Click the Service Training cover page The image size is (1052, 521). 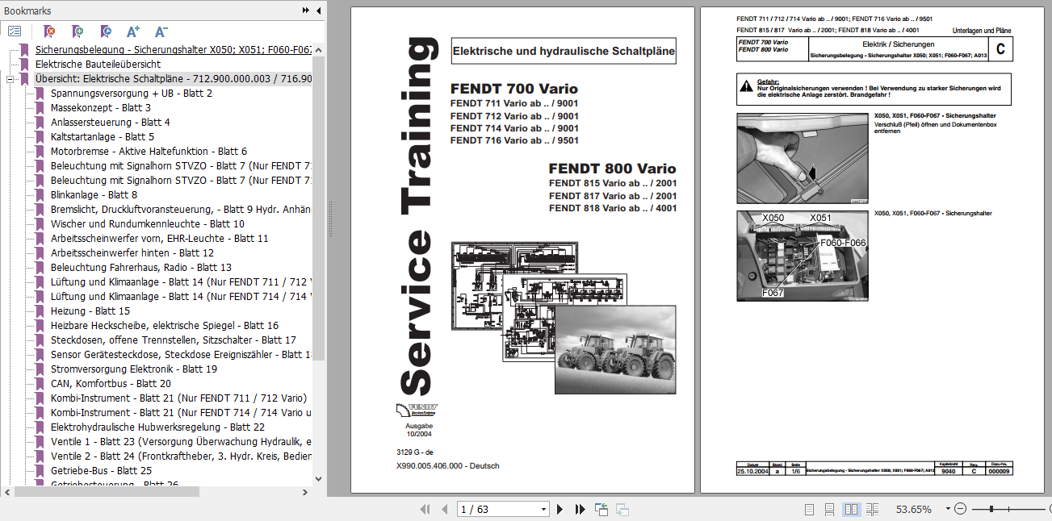[522, 250]
